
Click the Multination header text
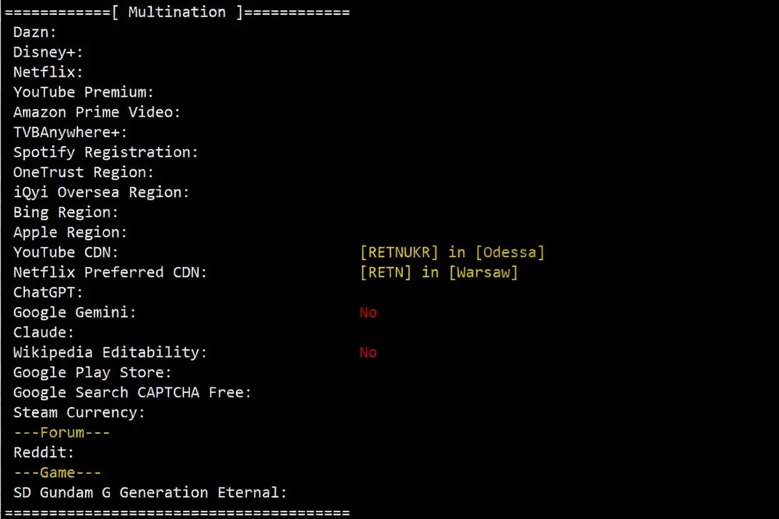[177, 12]
